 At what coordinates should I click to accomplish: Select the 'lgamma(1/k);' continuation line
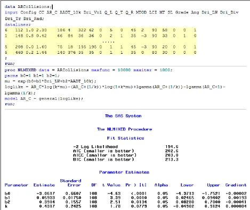tap(20, 93)
